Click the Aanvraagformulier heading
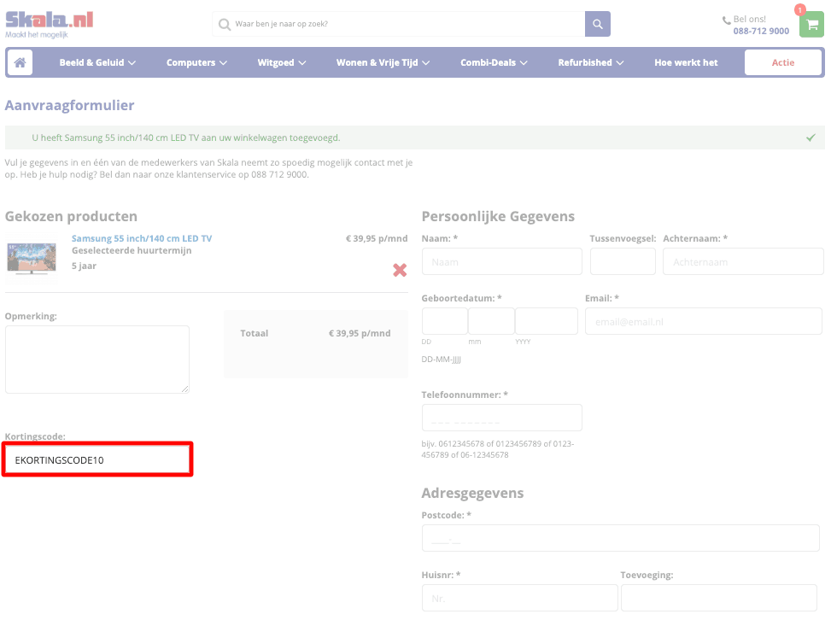831x620 pixels. click(69, 105)
